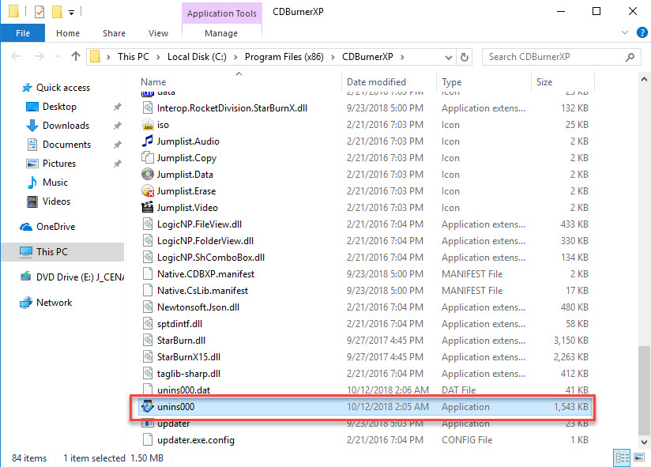Open the Manage ribbon tab
Screen dimensions: 651x467
tap(221, 33)
